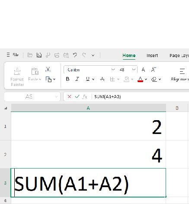Cancel formula entry with the red X
Screen dimensions: 189x204
coord(69,96)
